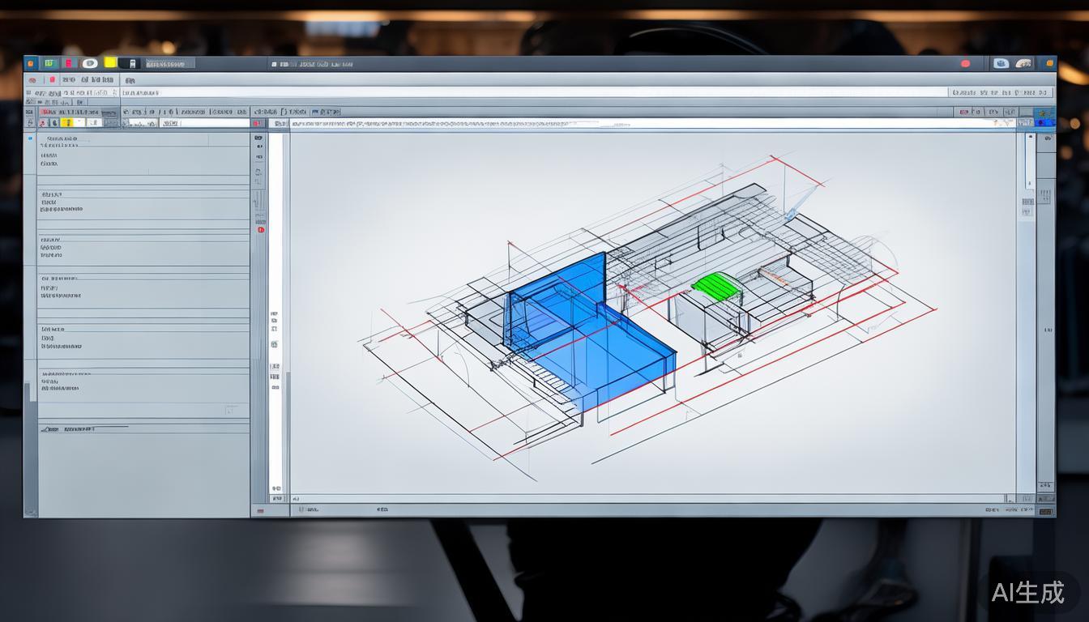
Task: Click the white oval icon in title bar
Action: point(89,63)
